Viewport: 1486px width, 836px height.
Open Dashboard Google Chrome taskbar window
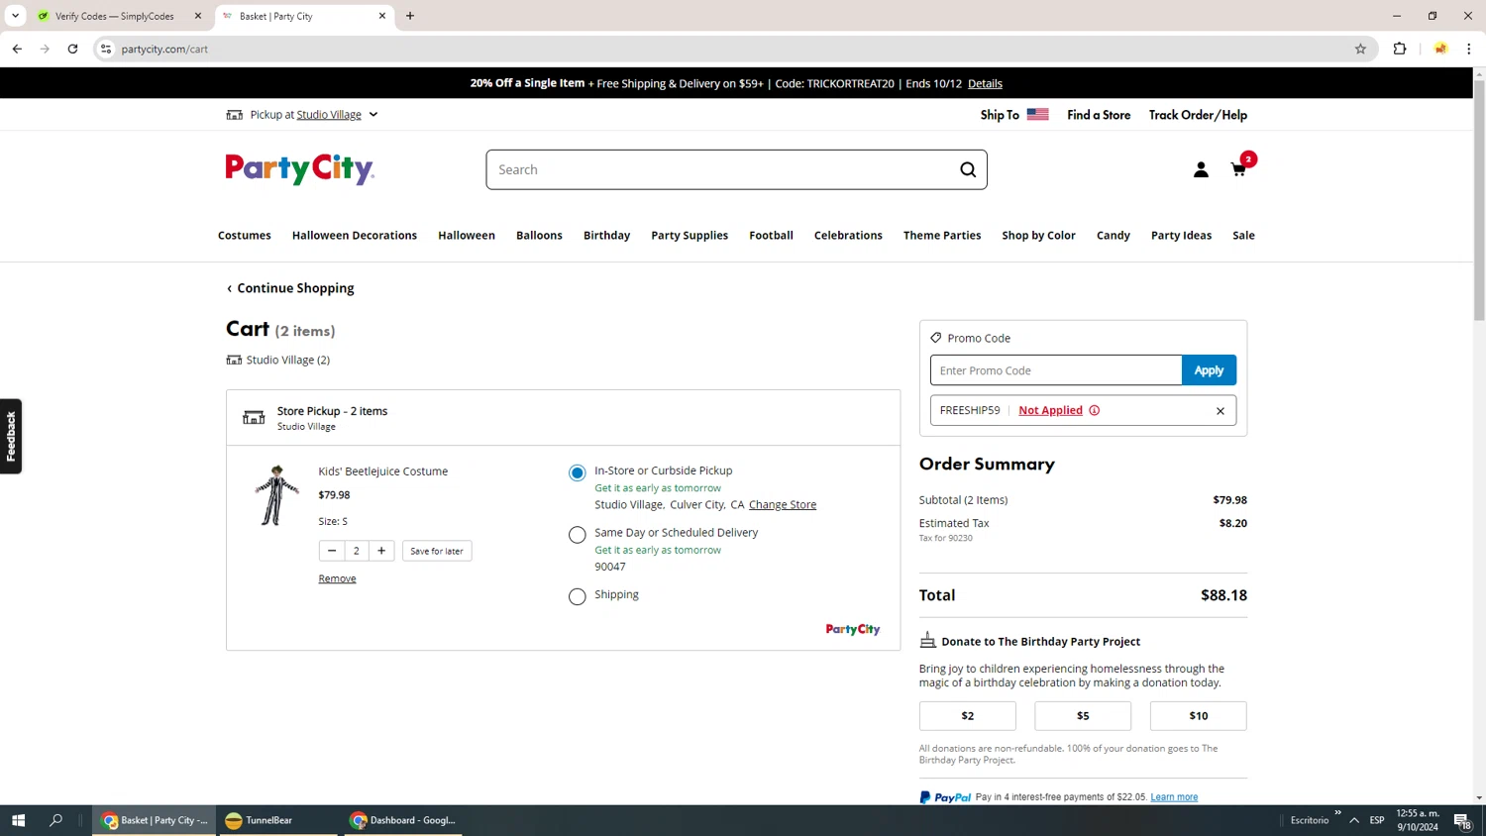click(403, 820)
